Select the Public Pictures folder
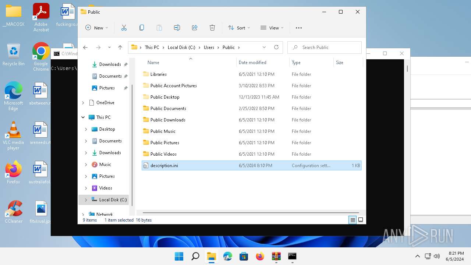The height and width of the screenshot is (265, 471). 252,143
